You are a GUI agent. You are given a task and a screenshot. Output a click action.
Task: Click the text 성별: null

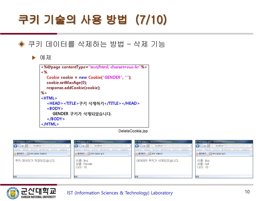coord(203,164)
